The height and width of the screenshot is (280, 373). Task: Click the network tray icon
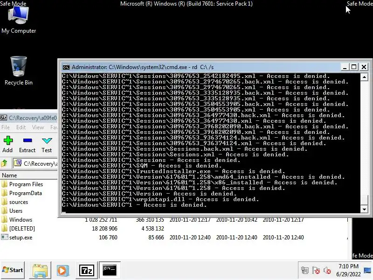coord(305,271)
